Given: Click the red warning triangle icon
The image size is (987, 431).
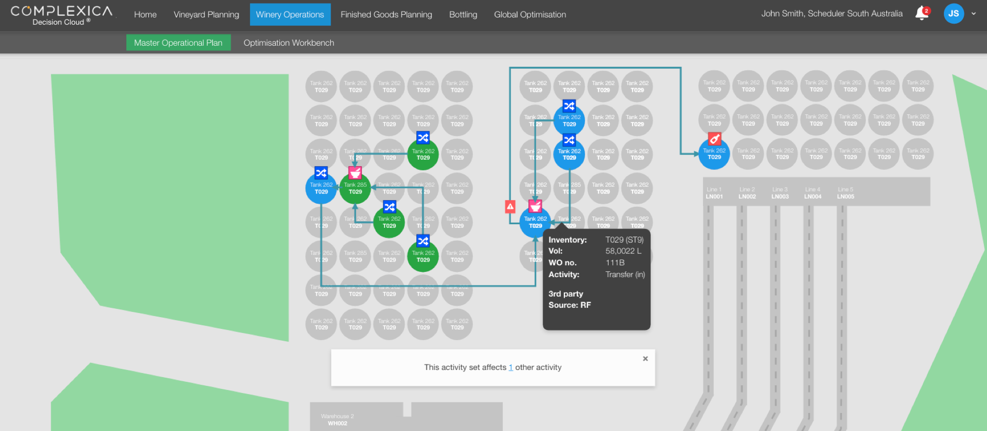Looking at the screenshot, I should point(510,207).
